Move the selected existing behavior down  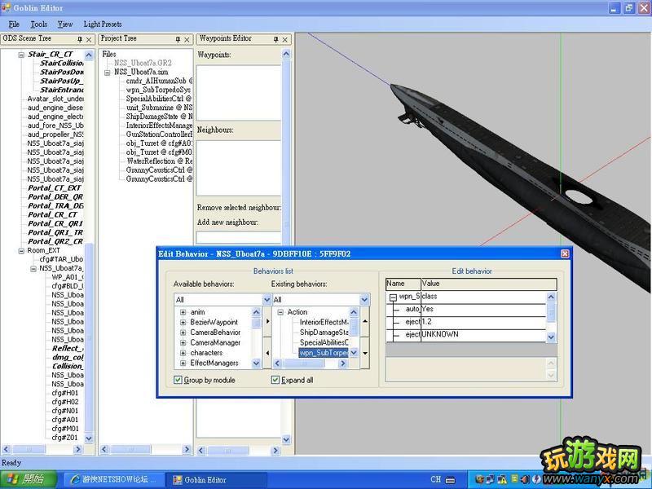[364, 353]
